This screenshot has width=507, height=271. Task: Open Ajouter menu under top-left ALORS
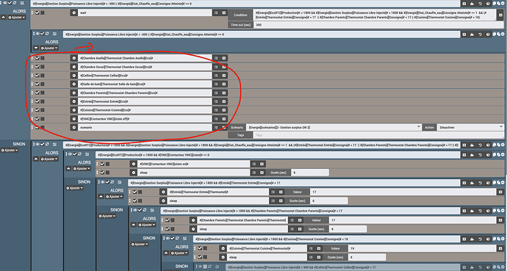pos(16,18)
